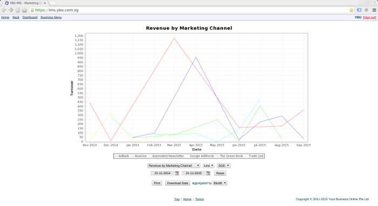The height and width of the screenshot is (206, 378).
Task: Click the Jun-2015 axis label
Action: click(239, 145)
